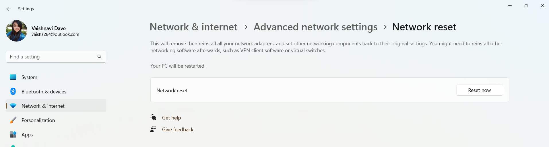Click the user profile picture
Viewport: 549px width, 147px height.
tap(17, 31)
